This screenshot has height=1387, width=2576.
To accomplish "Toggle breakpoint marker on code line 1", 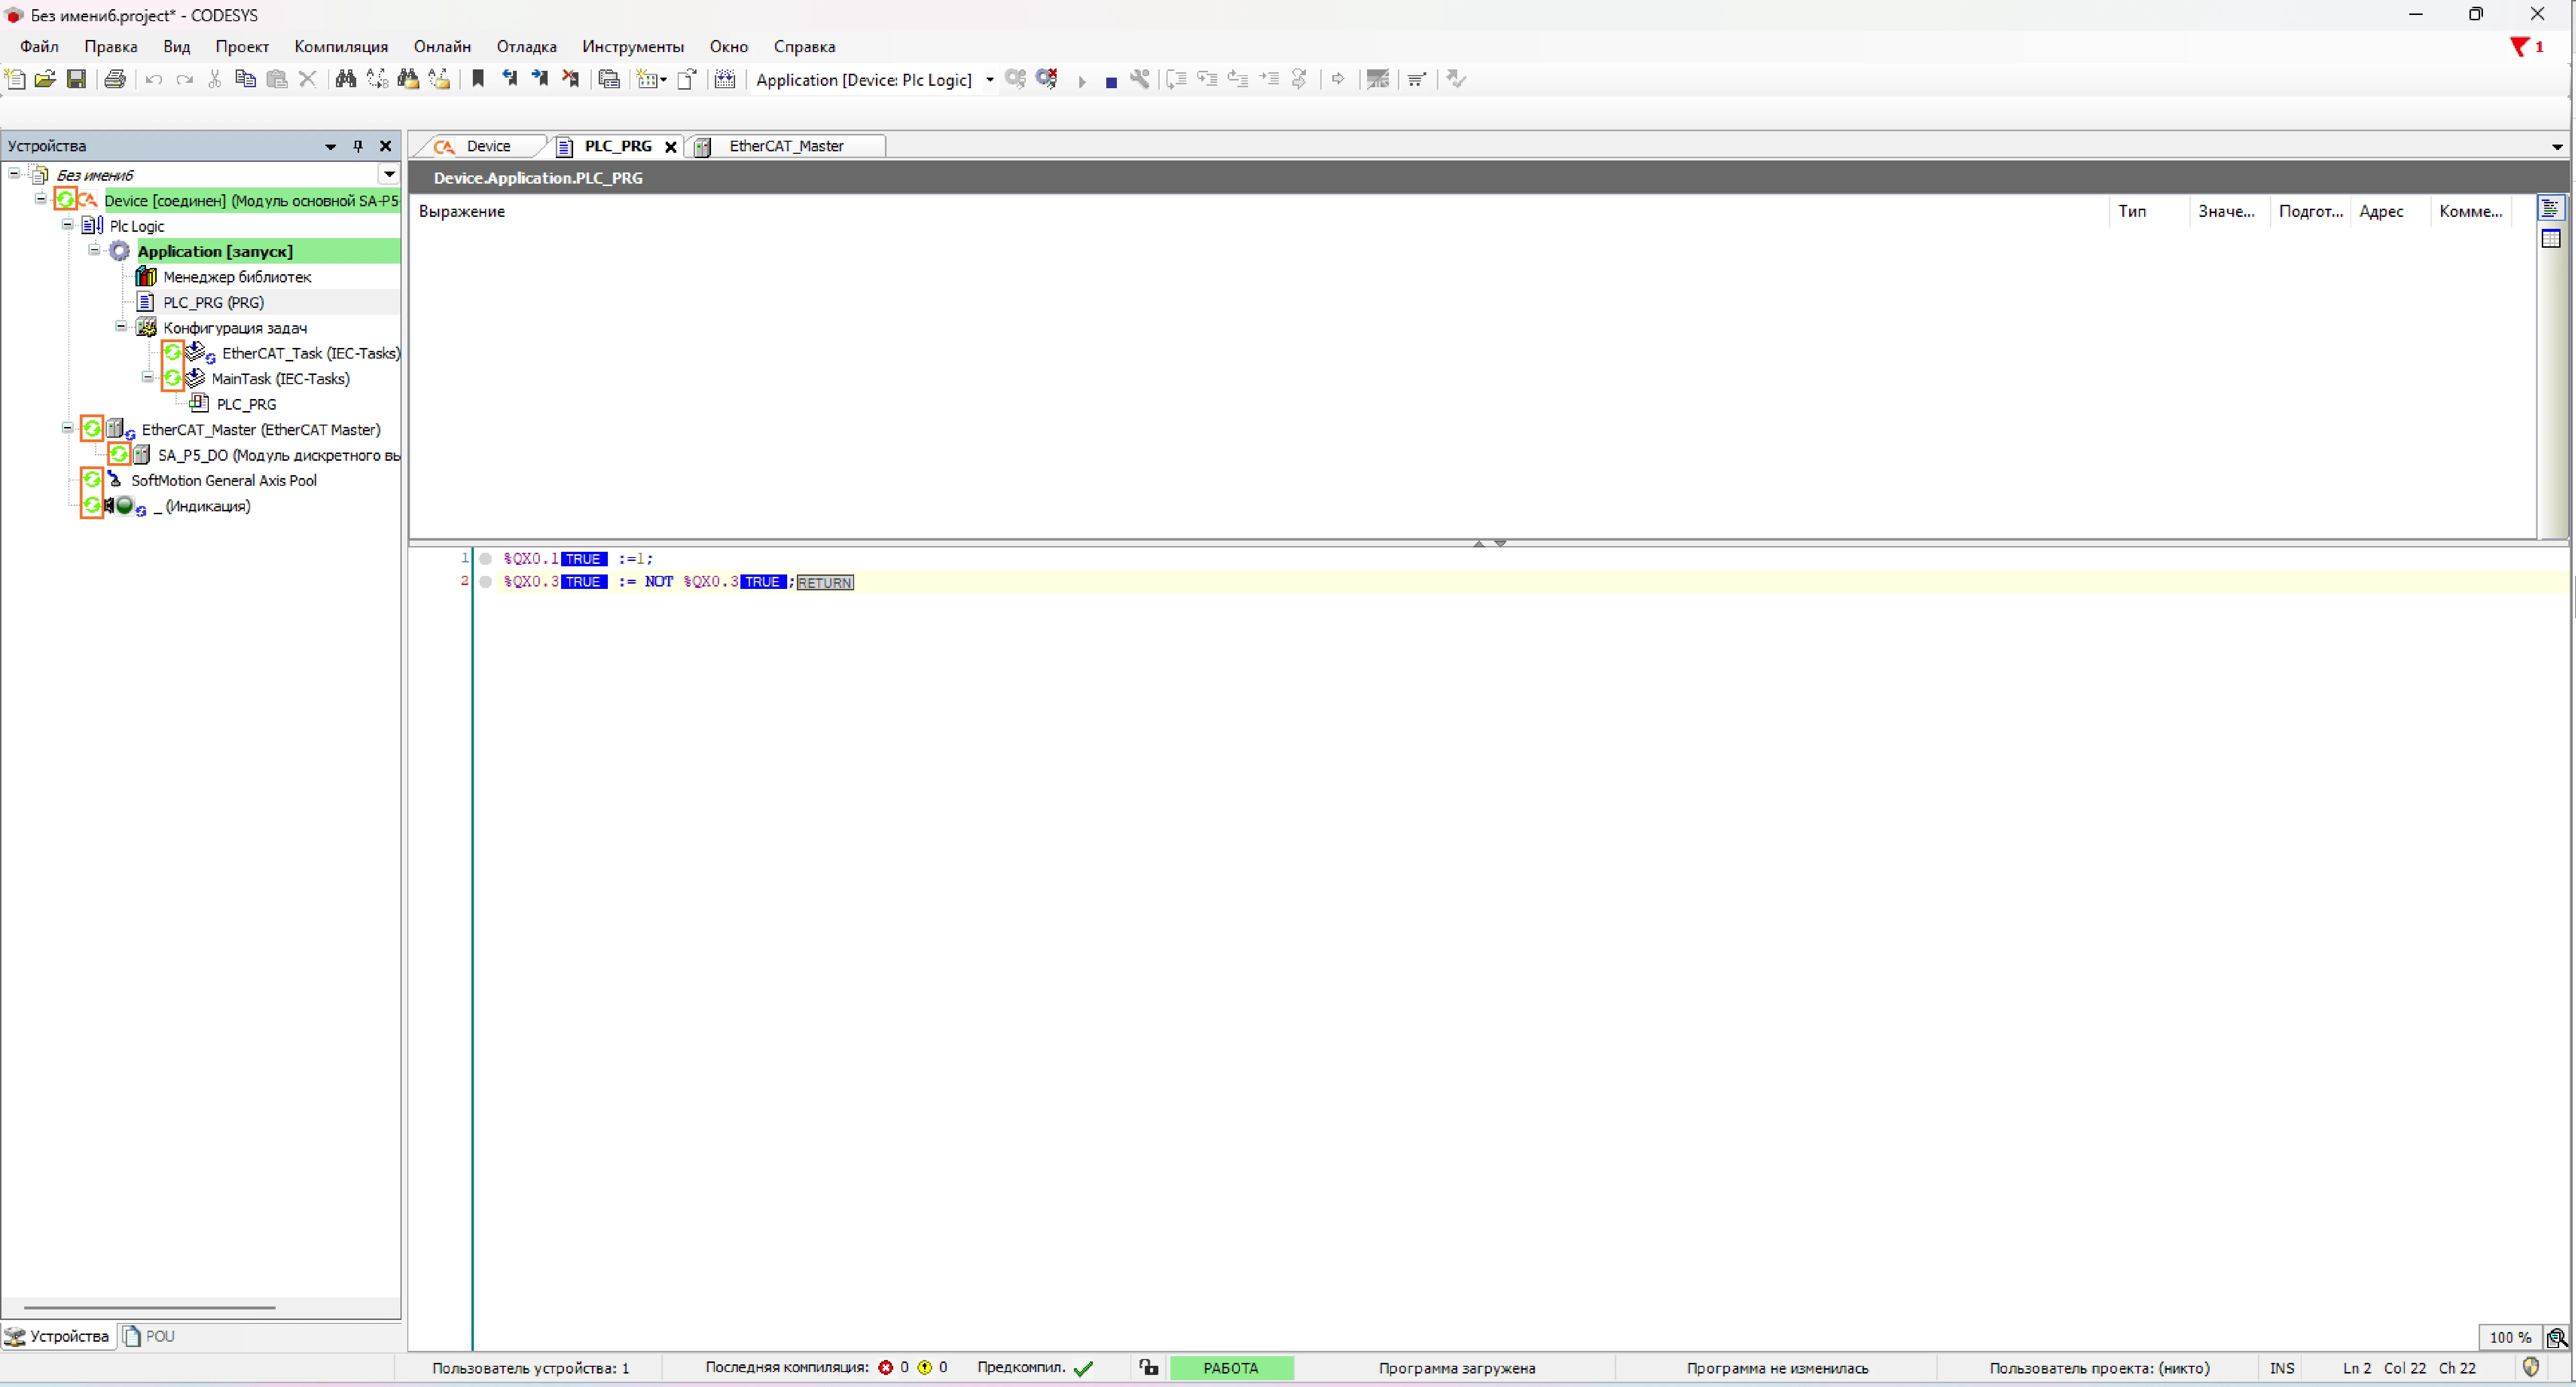I will [x=486, y=559].
